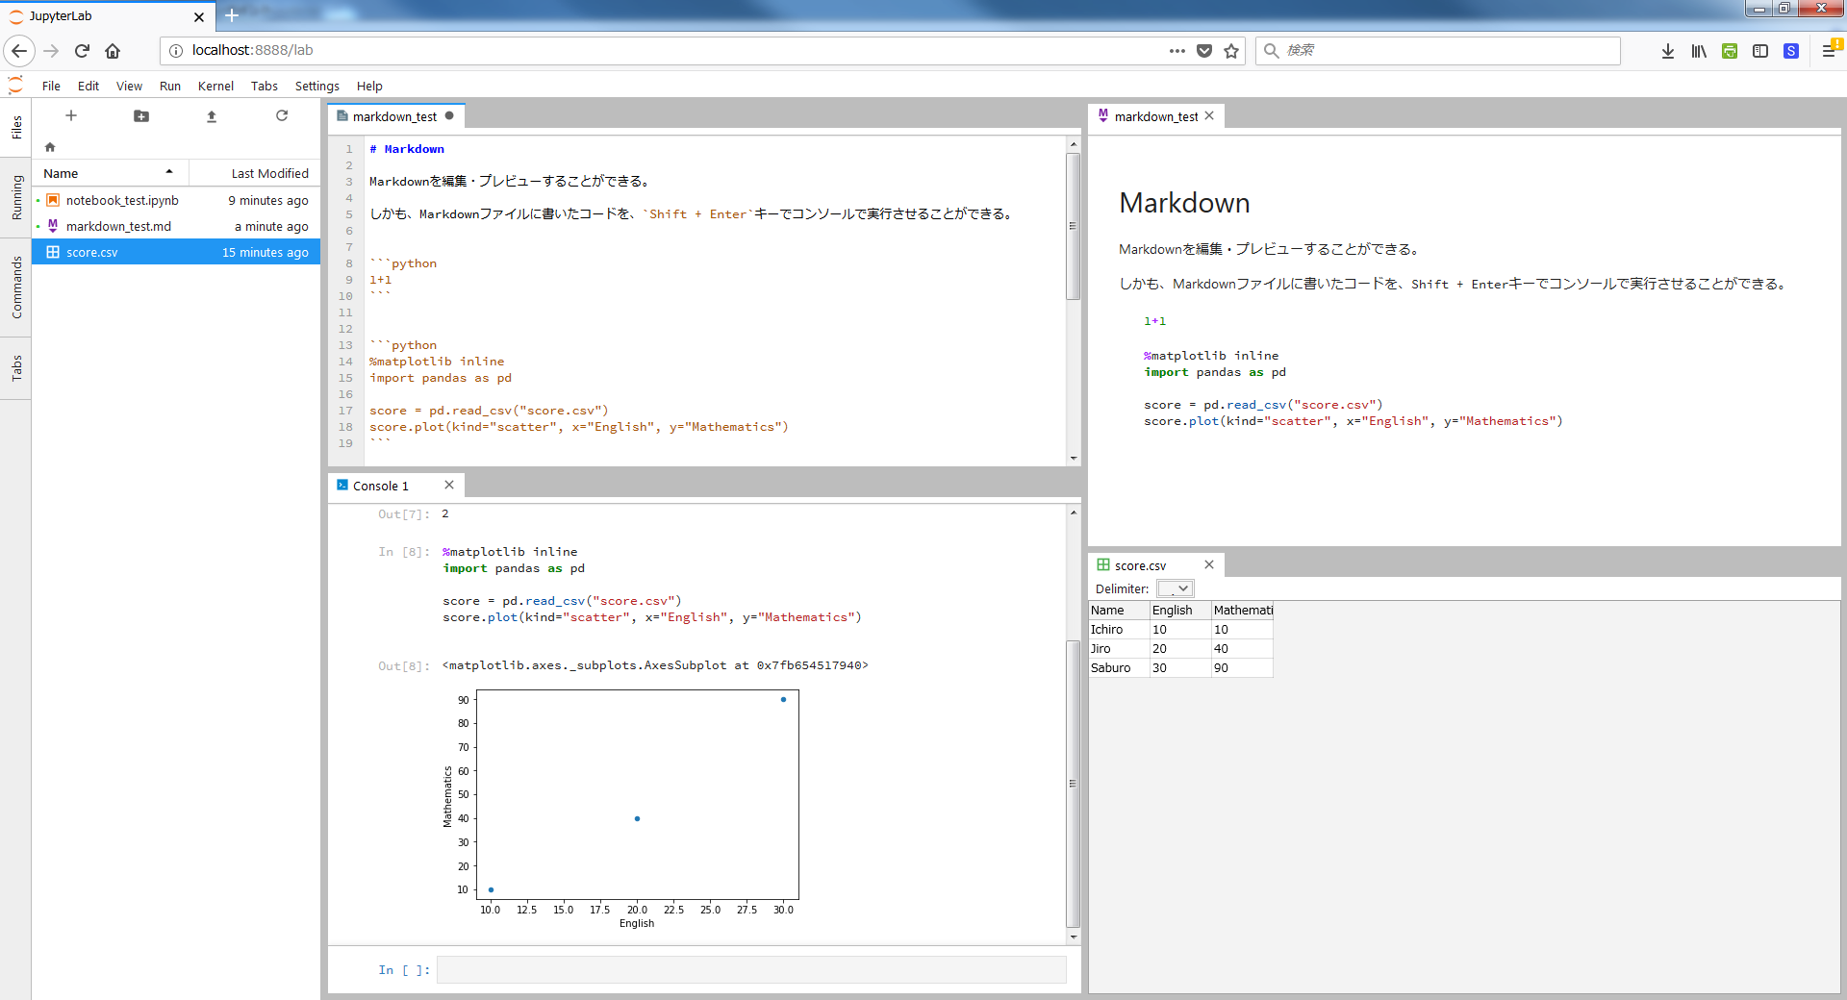Open the Help menu
The width and height of the screenshot is (1847, 1000).
point(369,86)
